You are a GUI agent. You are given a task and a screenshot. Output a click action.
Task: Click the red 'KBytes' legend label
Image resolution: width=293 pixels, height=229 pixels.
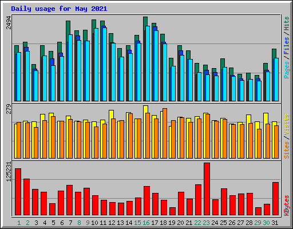coord(287,206)
